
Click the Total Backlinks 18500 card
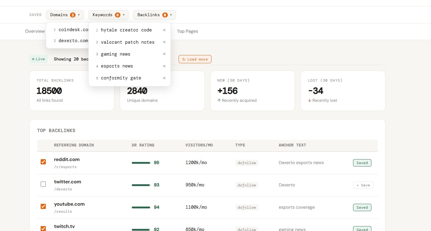72,91
